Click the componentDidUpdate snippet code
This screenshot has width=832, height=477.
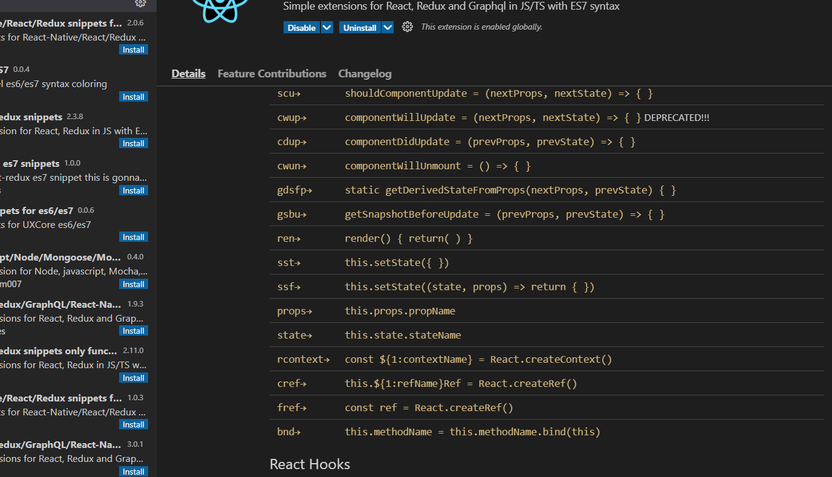point(490,142)
